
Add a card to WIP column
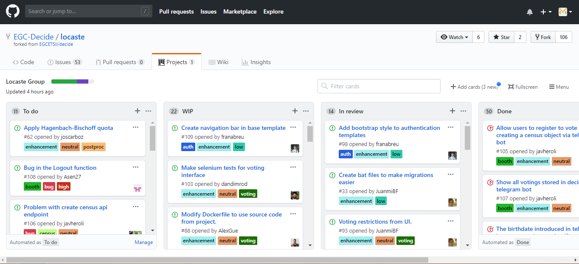click(x=295, y=111)
